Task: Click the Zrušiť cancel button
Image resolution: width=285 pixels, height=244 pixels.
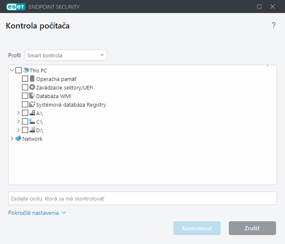Action: [252, 228]
